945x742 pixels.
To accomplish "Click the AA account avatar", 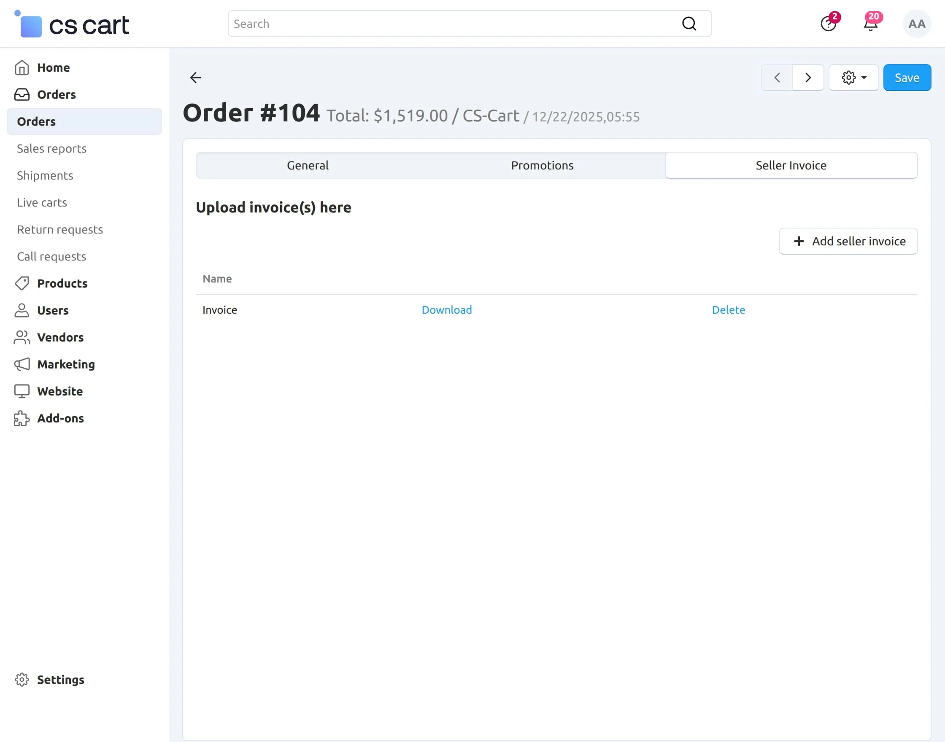I will [916, 24].
